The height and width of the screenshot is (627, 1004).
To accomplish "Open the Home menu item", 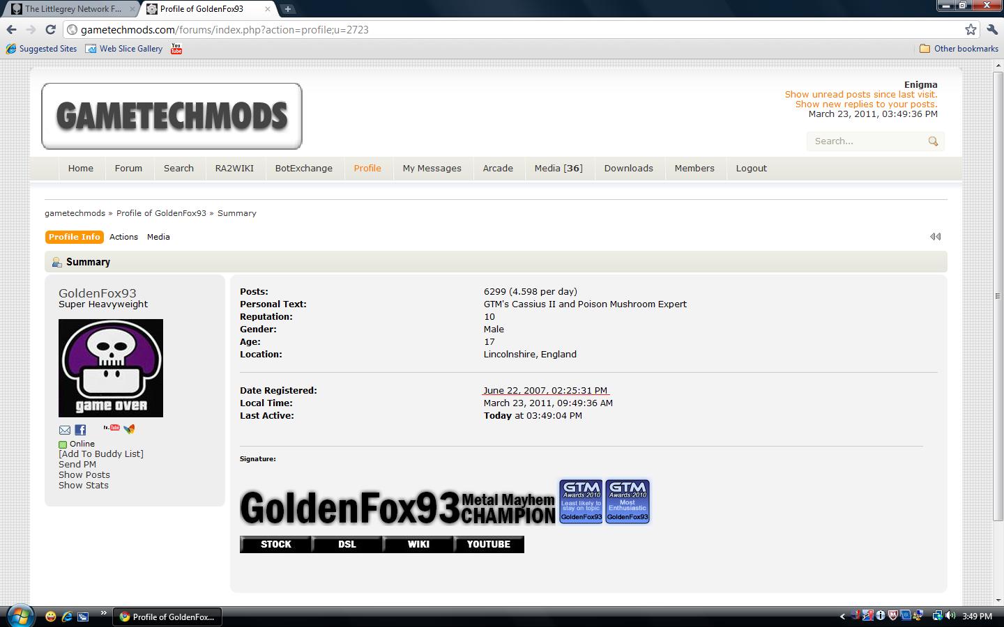I will click(81, 169).
